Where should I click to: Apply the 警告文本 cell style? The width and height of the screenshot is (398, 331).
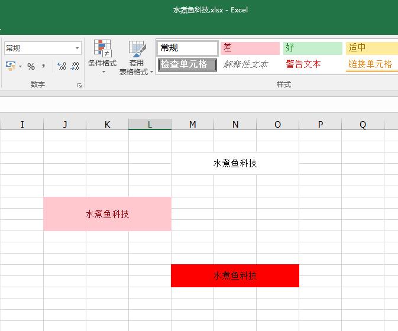tap(312, 64)
